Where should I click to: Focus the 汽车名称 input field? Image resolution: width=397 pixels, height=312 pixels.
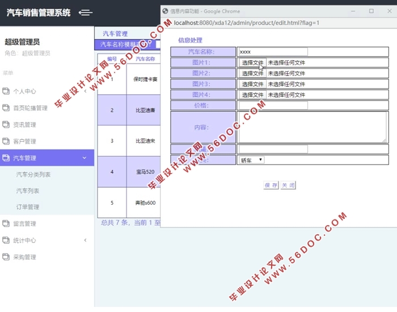pyautogui.click(x=273, y=52)
